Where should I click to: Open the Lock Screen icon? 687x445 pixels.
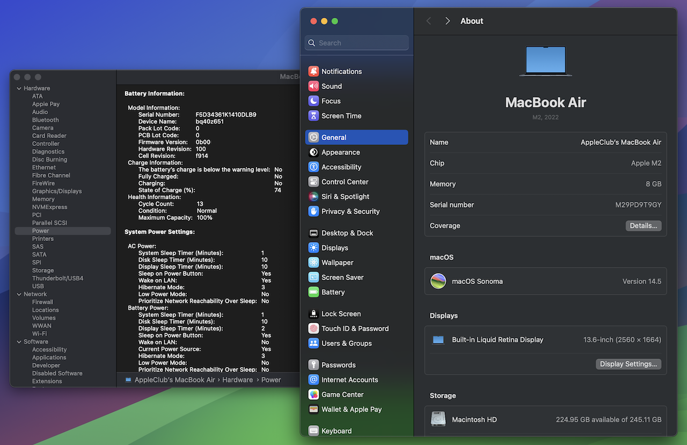click(313, 314)
